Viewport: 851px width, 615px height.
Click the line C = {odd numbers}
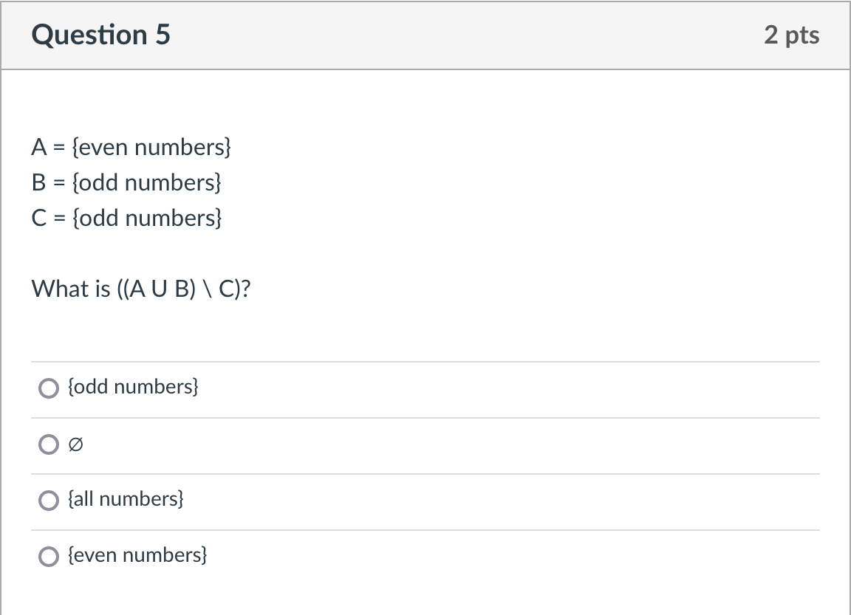[x=126, y=218]
